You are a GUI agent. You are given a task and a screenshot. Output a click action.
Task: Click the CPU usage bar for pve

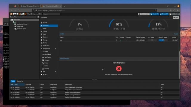[x=152, y=40]
